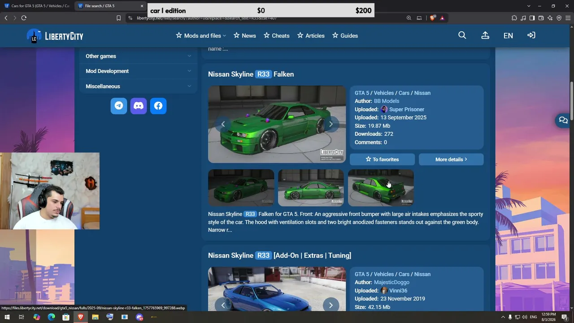Open the Mods and files dropdown
Screen dimensions: 574x323
coord(201,36)
